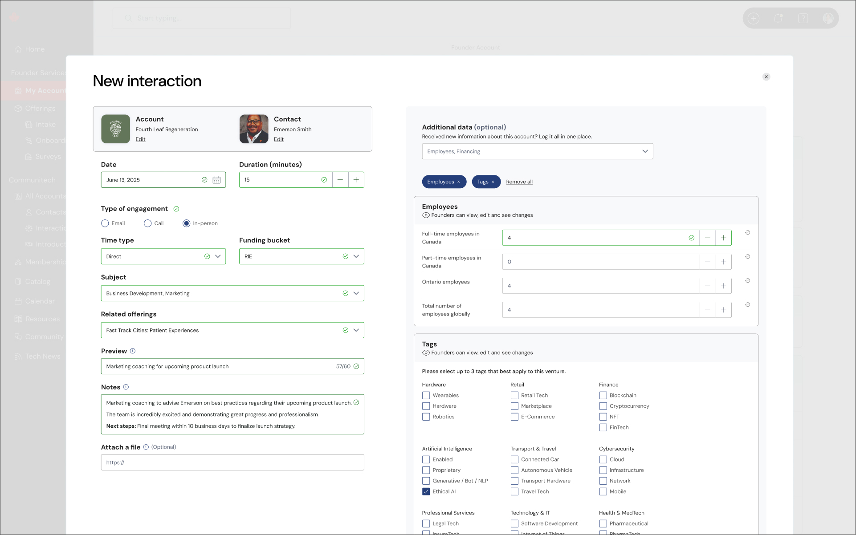Check the Blockchain tag checkbox

pyautogui.click(x=603, y=395)
